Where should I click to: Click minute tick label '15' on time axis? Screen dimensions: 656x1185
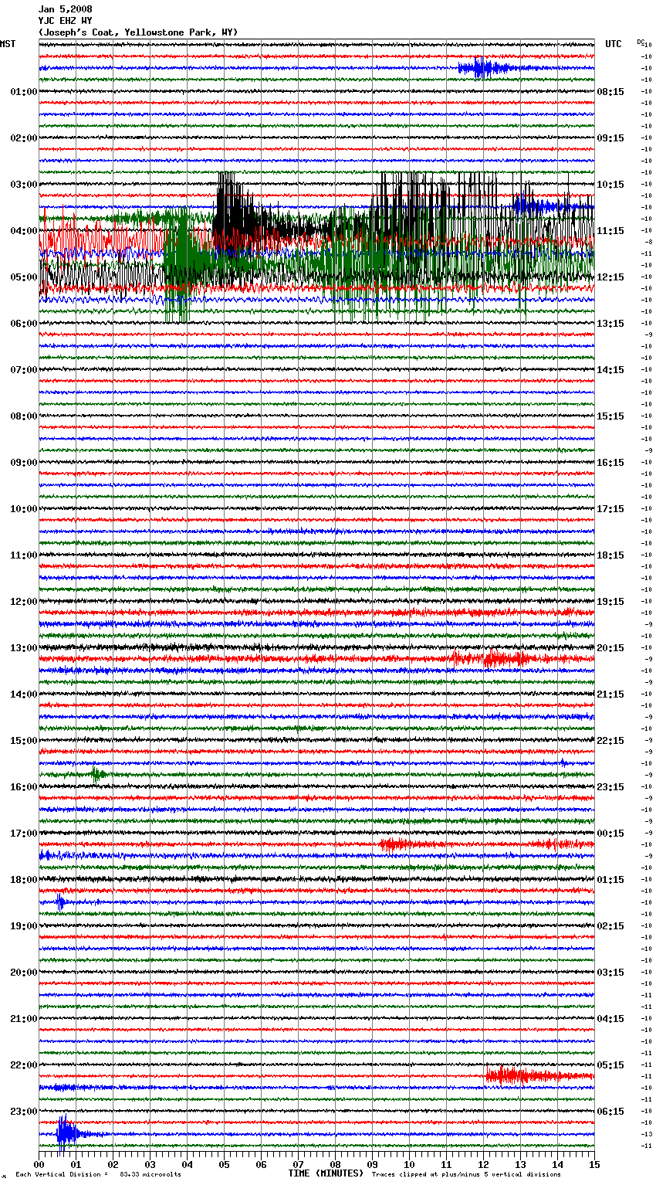tap(594, 1164)
